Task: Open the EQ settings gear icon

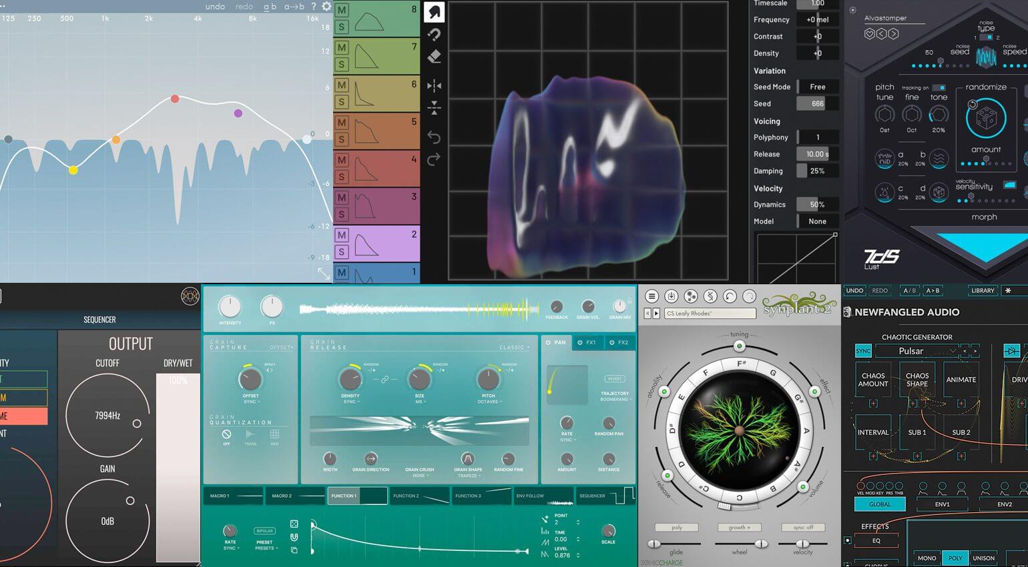Action: pos(326,7)
